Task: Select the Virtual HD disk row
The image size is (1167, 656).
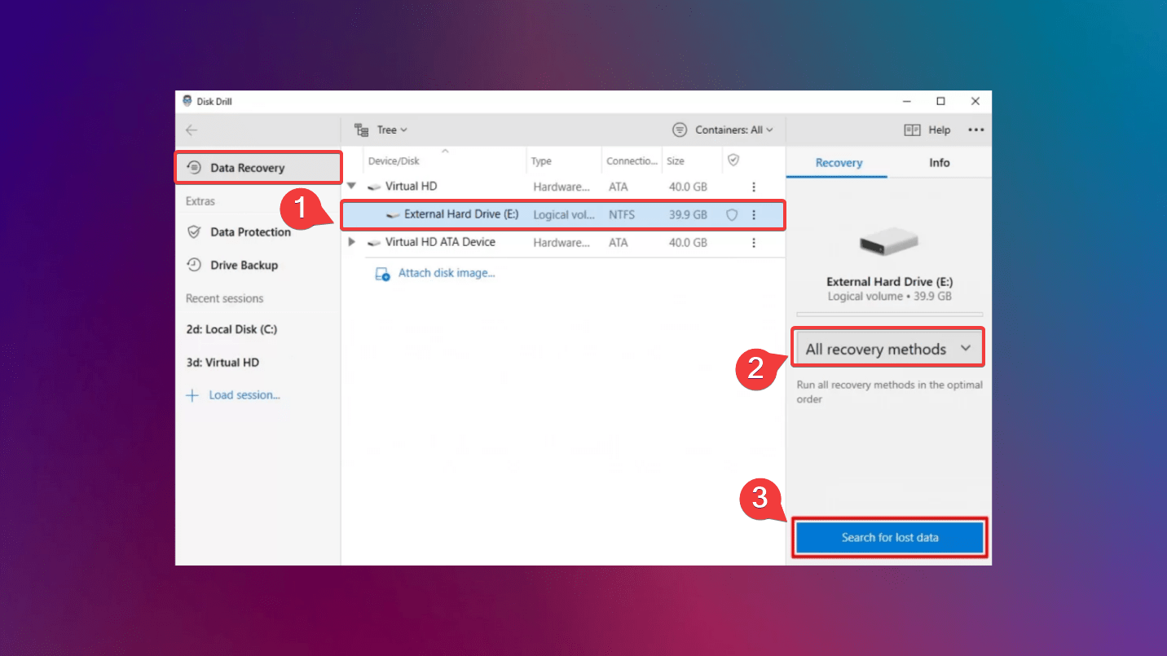Action: tap(562, 187)
